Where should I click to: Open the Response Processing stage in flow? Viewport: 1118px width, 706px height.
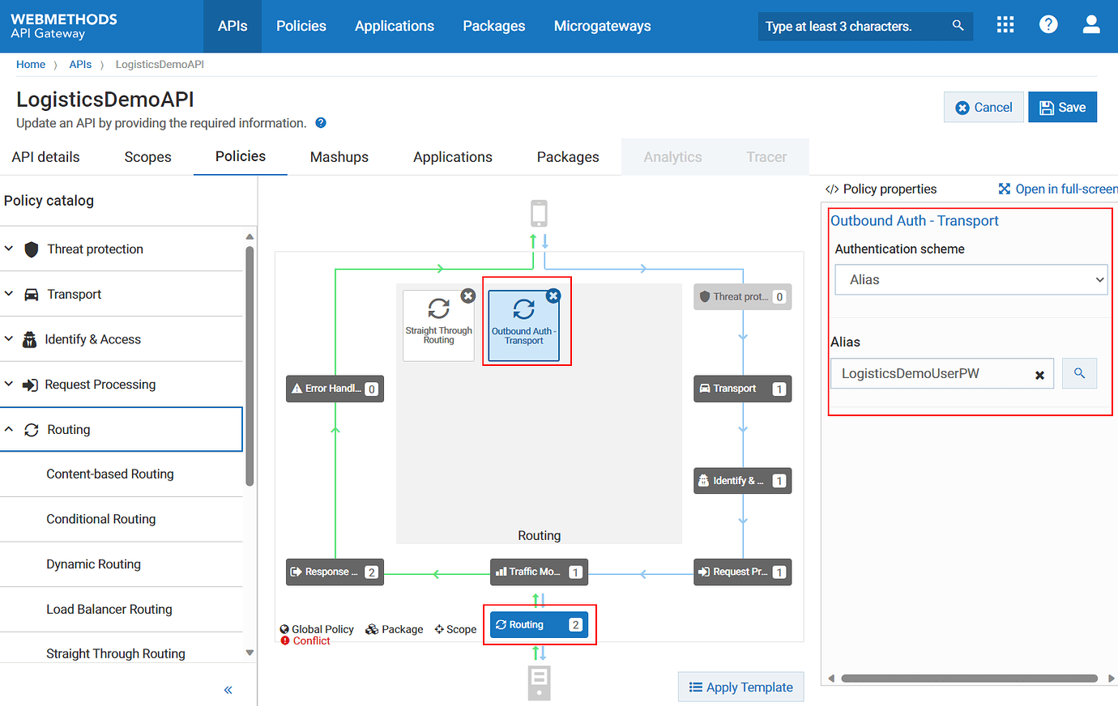click(335, 572)
